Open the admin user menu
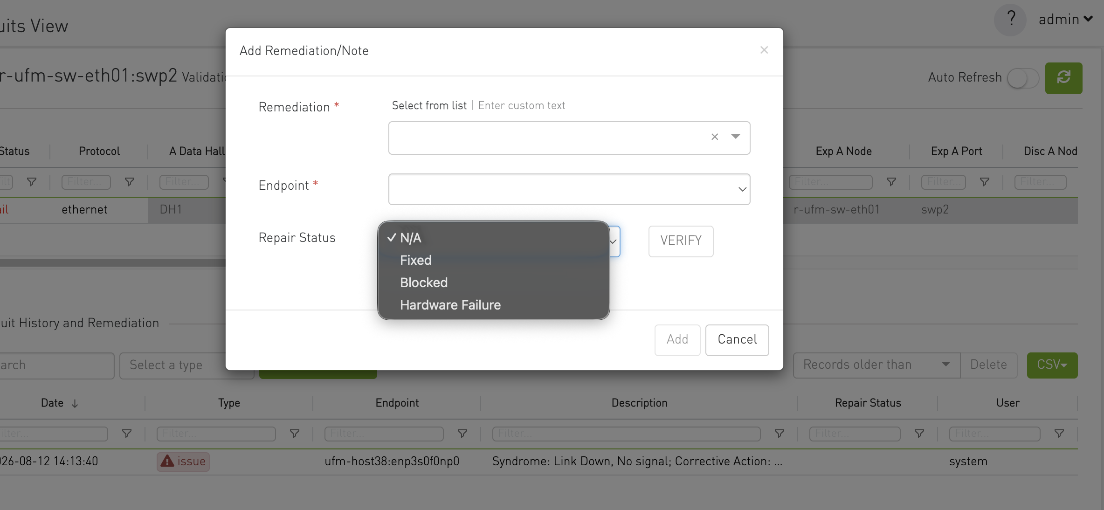Image resolution: width=1104 pixels, height=510 pixels. tap(1065, 19)
